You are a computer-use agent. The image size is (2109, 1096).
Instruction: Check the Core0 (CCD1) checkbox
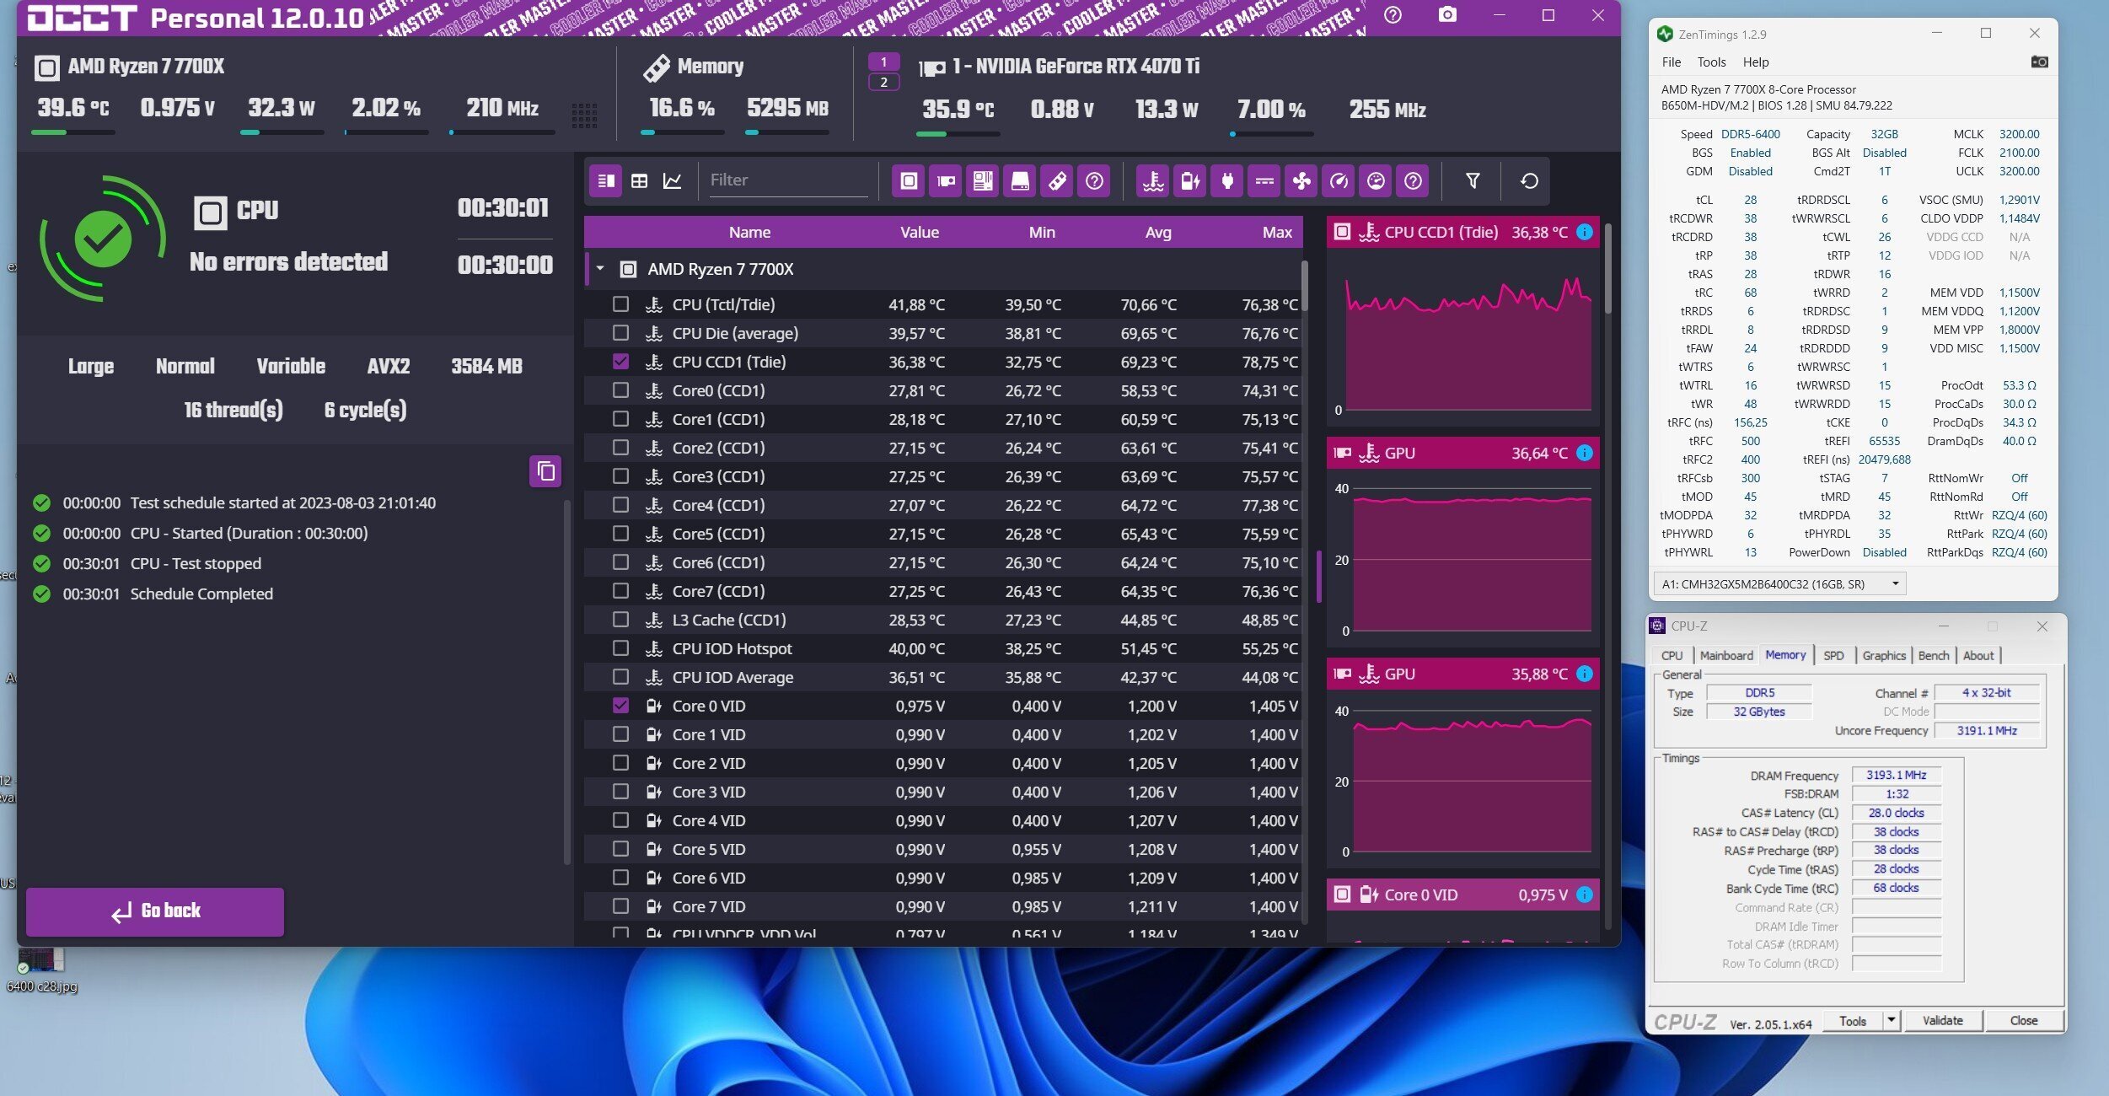coord(620,390)
